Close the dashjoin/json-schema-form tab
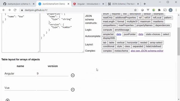This screenshot has height=101, width=180. coord(33,4)
